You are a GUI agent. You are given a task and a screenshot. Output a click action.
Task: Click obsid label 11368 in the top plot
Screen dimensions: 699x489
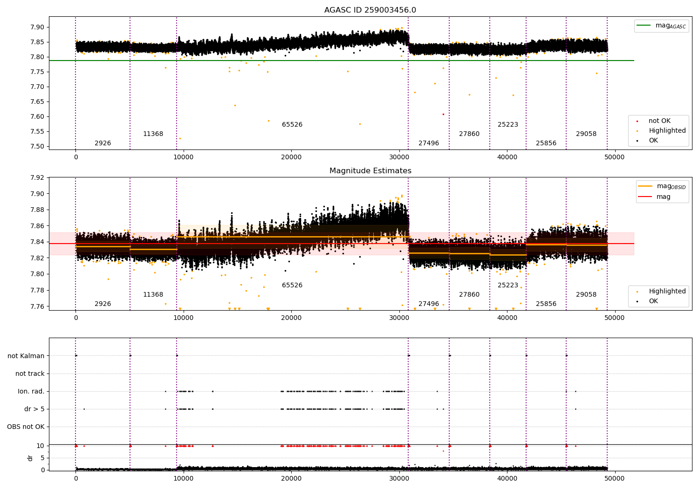153,134
